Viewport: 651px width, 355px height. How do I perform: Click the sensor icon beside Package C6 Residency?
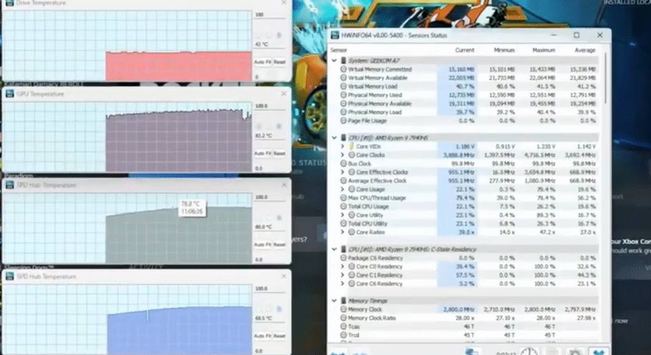[x=343, y=258]
